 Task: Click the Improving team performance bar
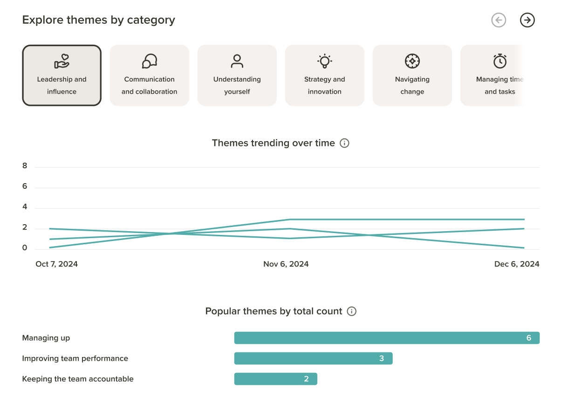click(x=314, y=358)
